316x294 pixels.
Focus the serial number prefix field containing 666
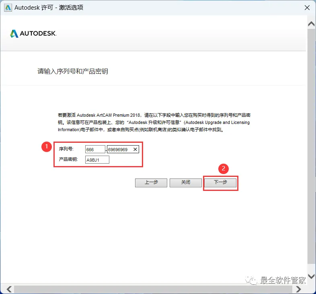tap(95, 149)
